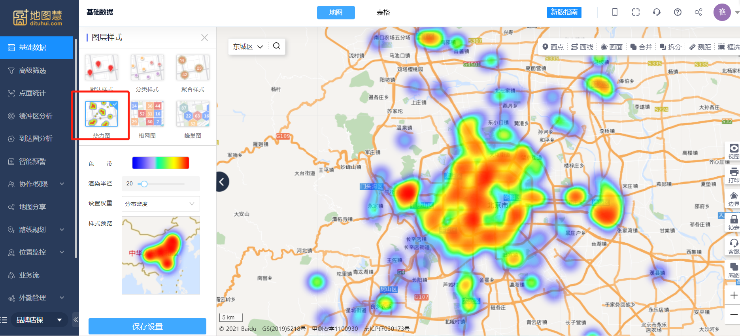
Task: Click the 新版指南 button
Action: [x=564, y=12]
